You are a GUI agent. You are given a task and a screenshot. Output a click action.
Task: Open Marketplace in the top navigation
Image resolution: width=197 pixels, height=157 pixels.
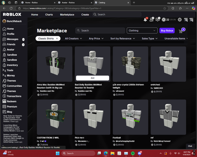coord(67,15)
